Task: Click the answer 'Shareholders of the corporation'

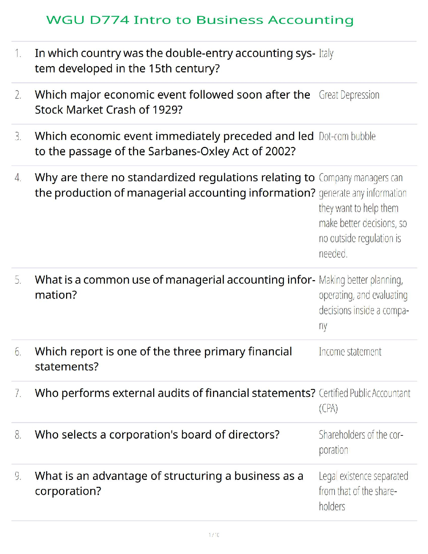Action: pos(361,442)
